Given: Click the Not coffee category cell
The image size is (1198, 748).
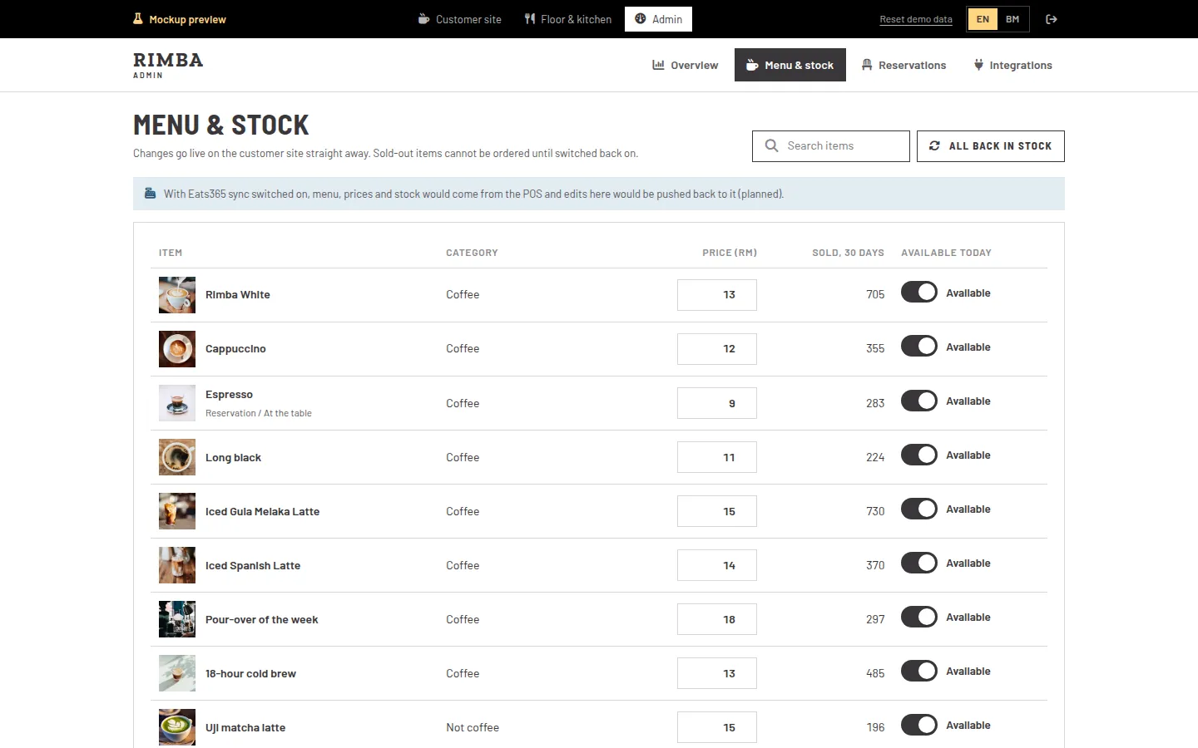Looking at the screenshot, I should 473,727.
